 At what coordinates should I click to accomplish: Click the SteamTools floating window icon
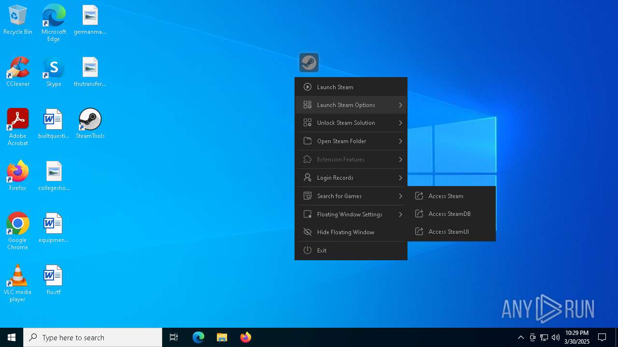point(309,63)
